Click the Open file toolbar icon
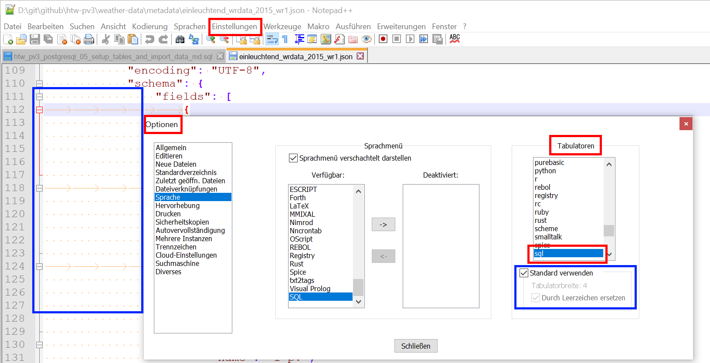710x363 pixels. [x=21, y=40]
